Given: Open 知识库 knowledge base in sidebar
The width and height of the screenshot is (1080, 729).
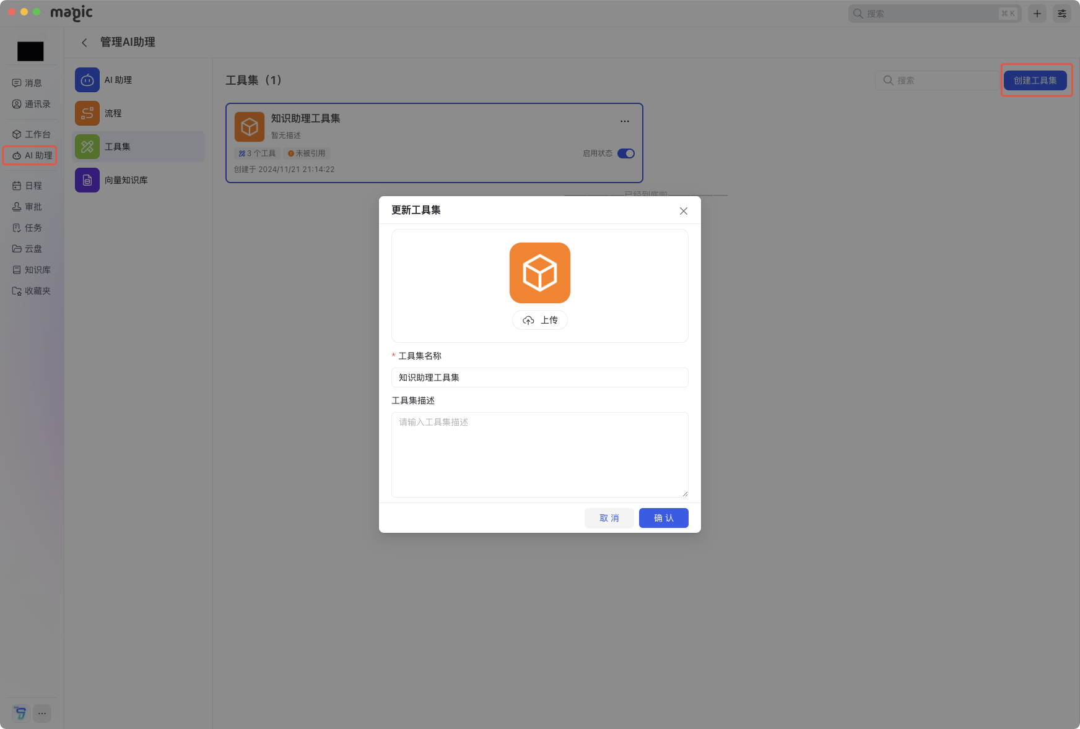Looking at the screenshot, I should pos(32,270).
